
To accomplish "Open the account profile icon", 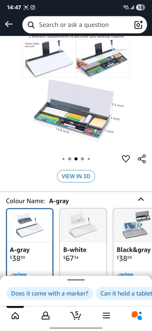I will pos(46,316).
